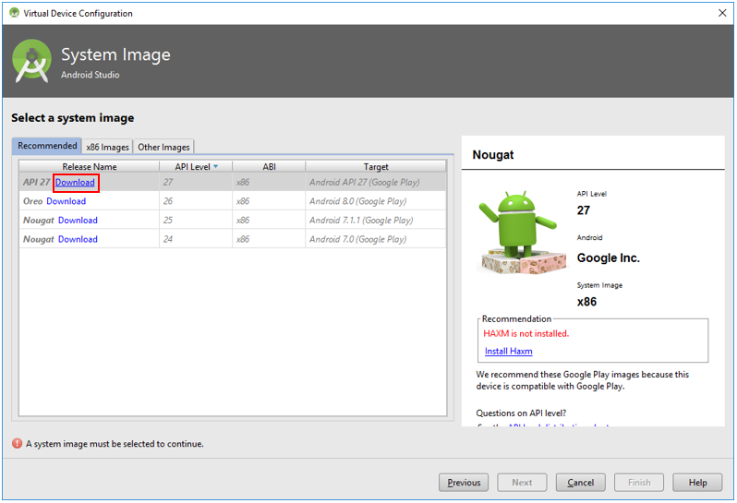Close the Virtual Device Configuration window

tap(722, 13)
